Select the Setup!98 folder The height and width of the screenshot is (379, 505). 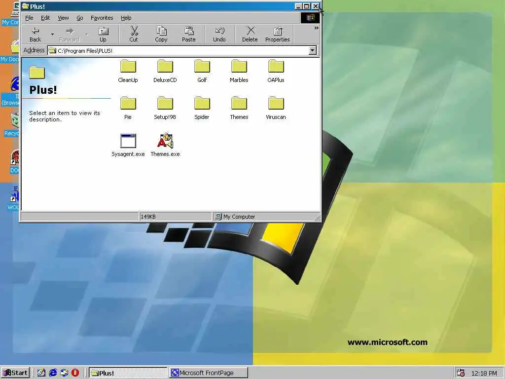click(165, 108)
